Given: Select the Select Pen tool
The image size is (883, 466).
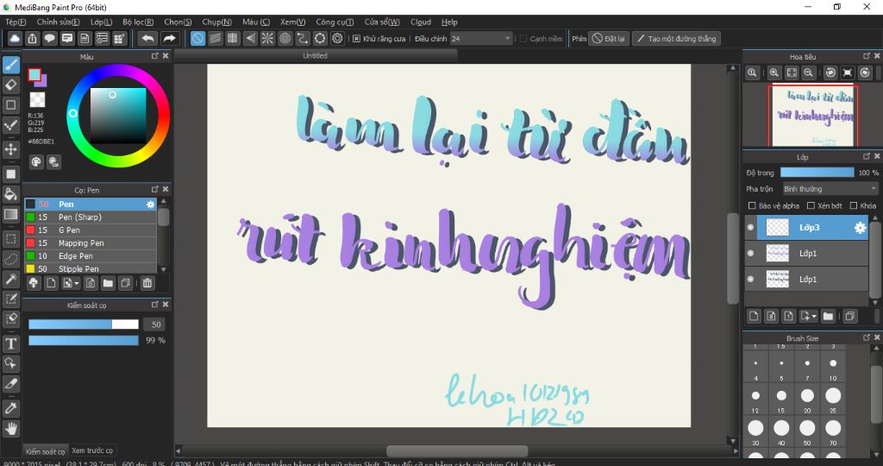Looking at the screenshot, I should [x=10, y=299].
